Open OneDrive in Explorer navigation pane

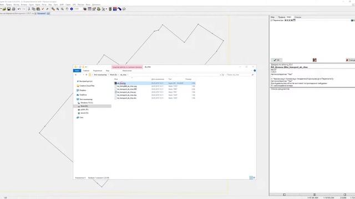click(83, 95)
